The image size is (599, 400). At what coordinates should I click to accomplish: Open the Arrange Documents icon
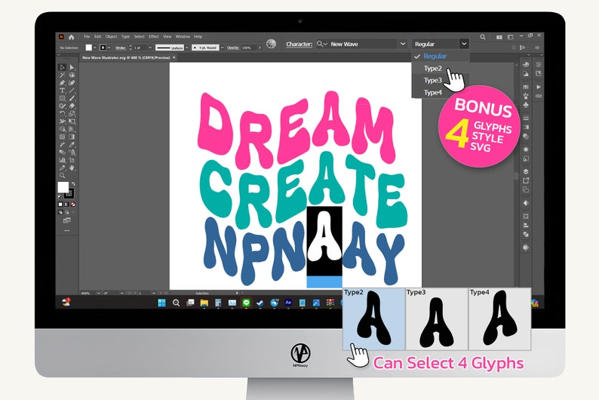click(499, 37)
